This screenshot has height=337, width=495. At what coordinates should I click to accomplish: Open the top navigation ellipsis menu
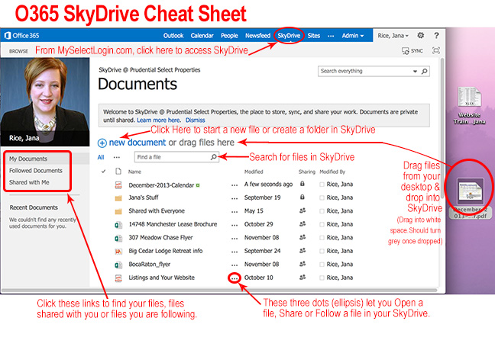coord(331,36)
